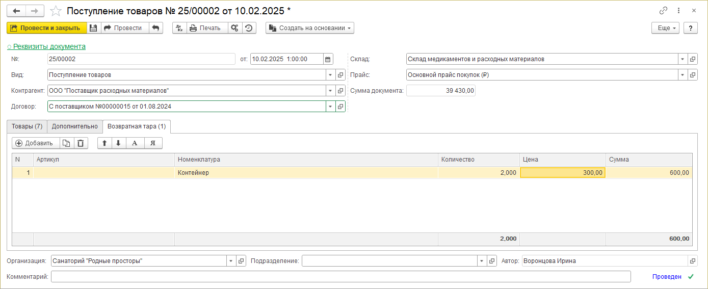Screen dimensions: 708x289
Task: Click the 'Провести и закрыть' button
Action: (46, 28)
